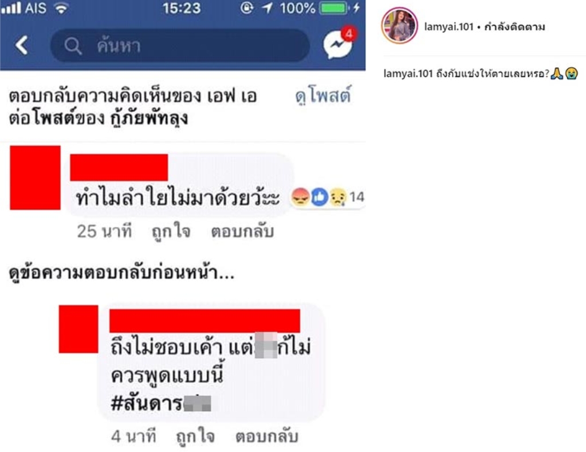The image size is (586, 452).
Task: Click the sad reaction emoji
Action: (x=338, y=197)
